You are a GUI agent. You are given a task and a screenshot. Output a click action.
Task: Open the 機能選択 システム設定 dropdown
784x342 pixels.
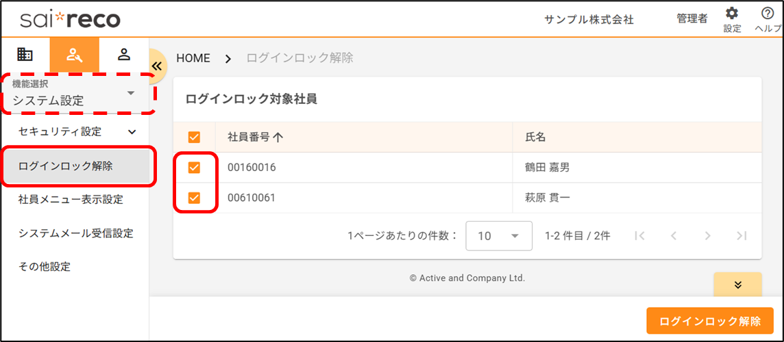click(x=77, y=94)
